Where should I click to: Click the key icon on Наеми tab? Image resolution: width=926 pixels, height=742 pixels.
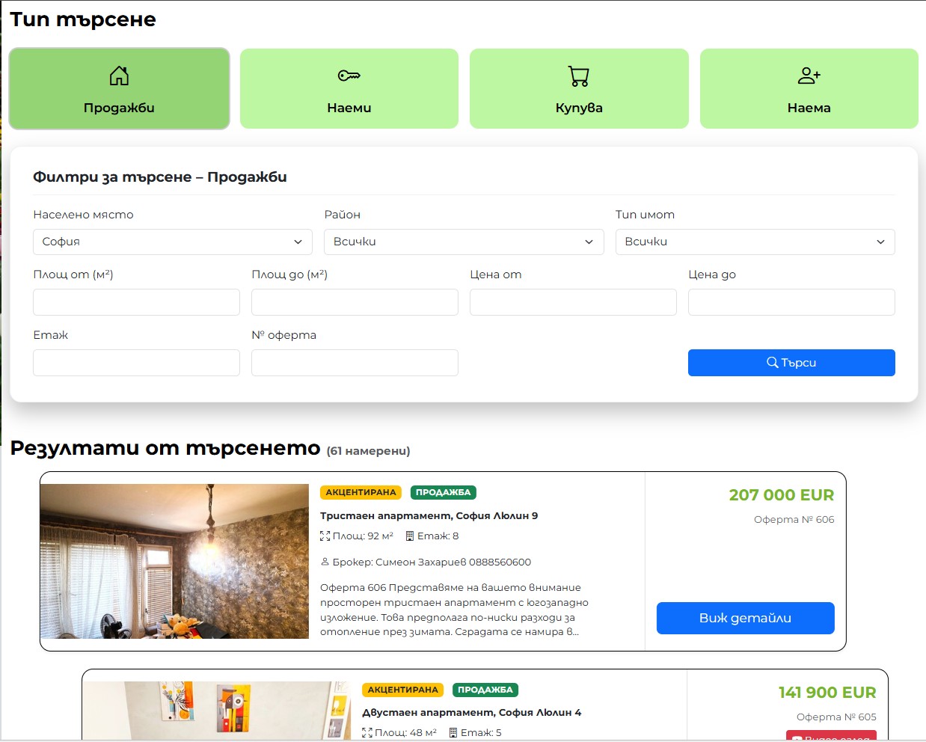point(349,76)
